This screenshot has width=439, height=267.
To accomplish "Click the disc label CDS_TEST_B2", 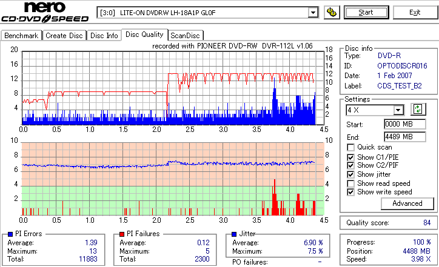I will (399, 86).
